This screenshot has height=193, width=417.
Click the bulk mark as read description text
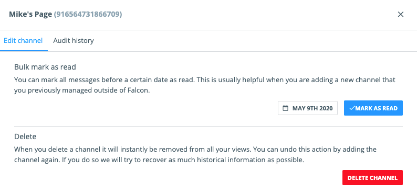tap(205, 85)
